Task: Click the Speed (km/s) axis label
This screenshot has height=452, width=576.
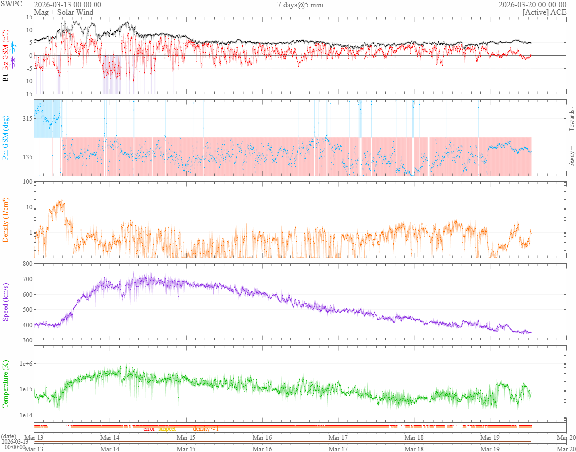Action: pos(5,302)
